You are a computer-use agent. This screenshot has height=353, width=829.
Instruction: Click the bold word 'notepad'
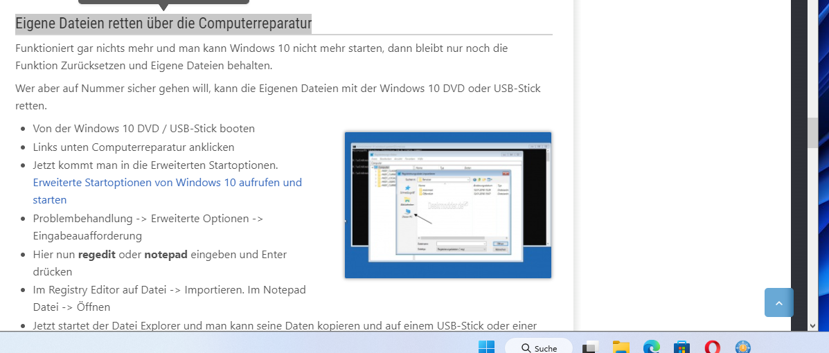pyautogui.click(x=166, y=254)
